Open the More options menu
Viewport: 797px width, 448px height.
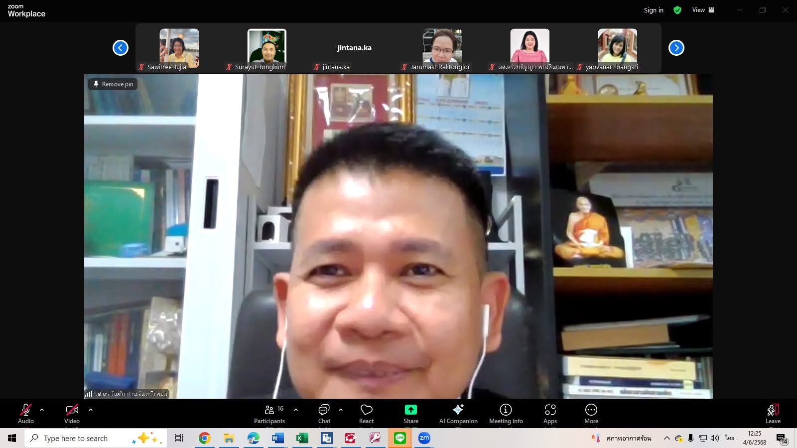pyautogui.click(x=591, y=413)
